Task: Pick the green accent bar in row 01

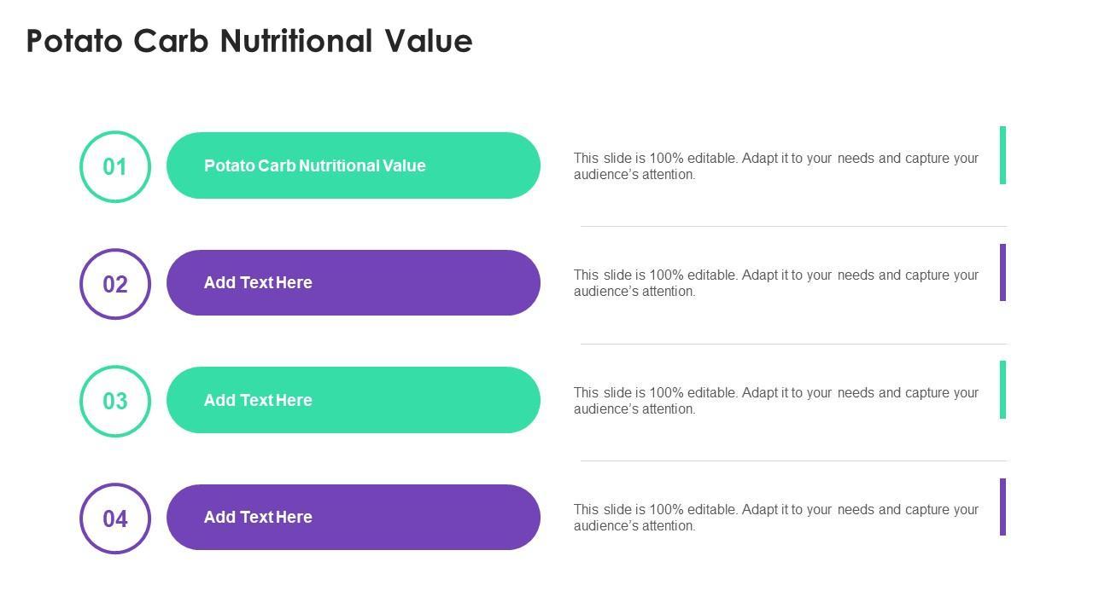Action: [1002, 155]
